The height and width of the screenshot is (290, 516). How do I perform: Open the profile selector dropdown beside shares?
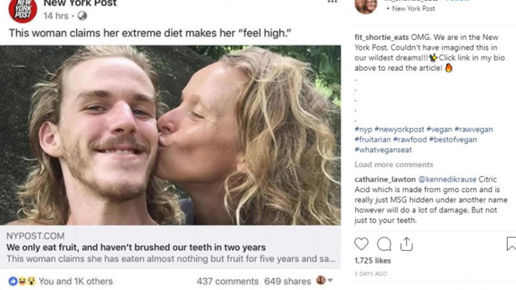pos(325,281)
